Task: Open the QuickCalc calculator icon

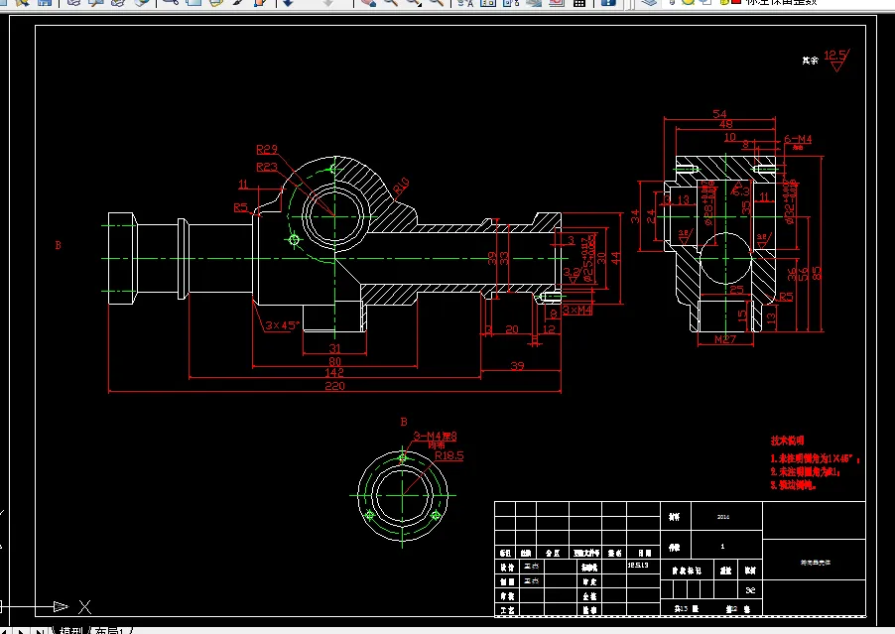Action: pyautogui.click(x=579, y=2)
